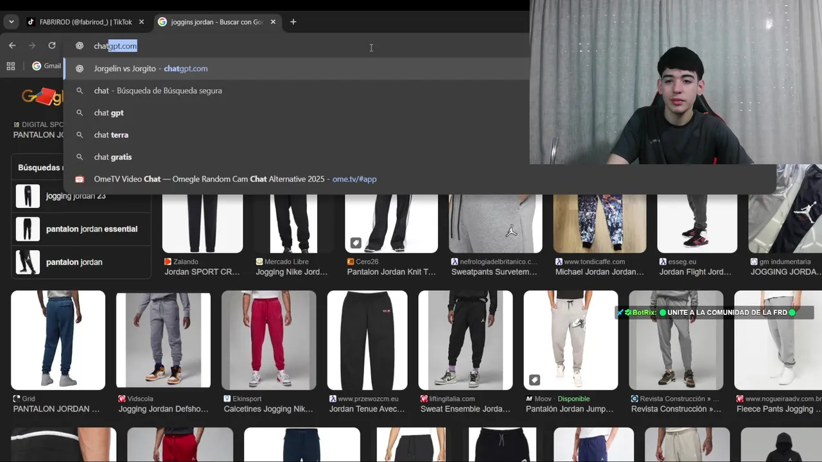Click the esseg.eu source favicon
Screen dimensions: 822x462
click(663, 262)
